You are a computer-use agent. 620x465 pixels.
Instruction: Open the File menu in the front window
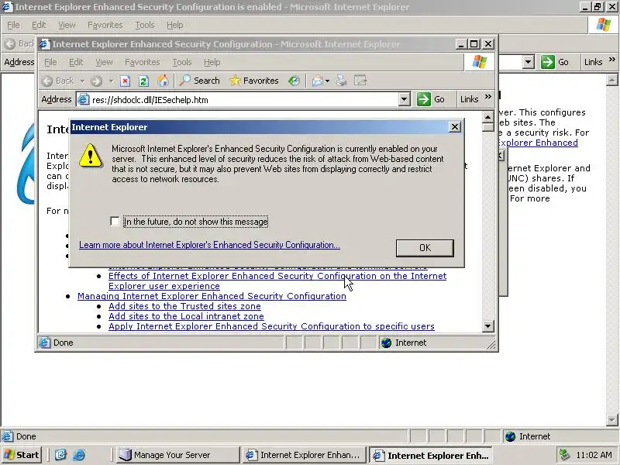click(50, 62)
